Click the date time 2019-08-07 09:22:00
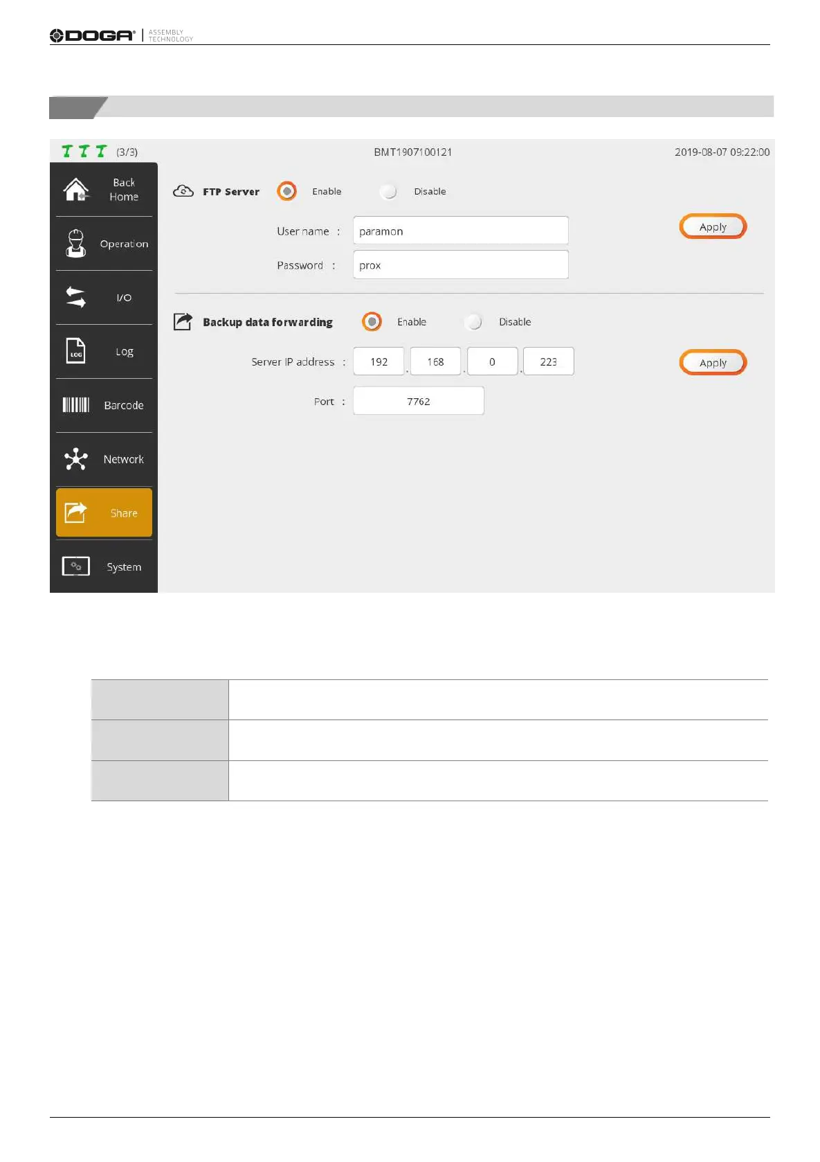 722,152
